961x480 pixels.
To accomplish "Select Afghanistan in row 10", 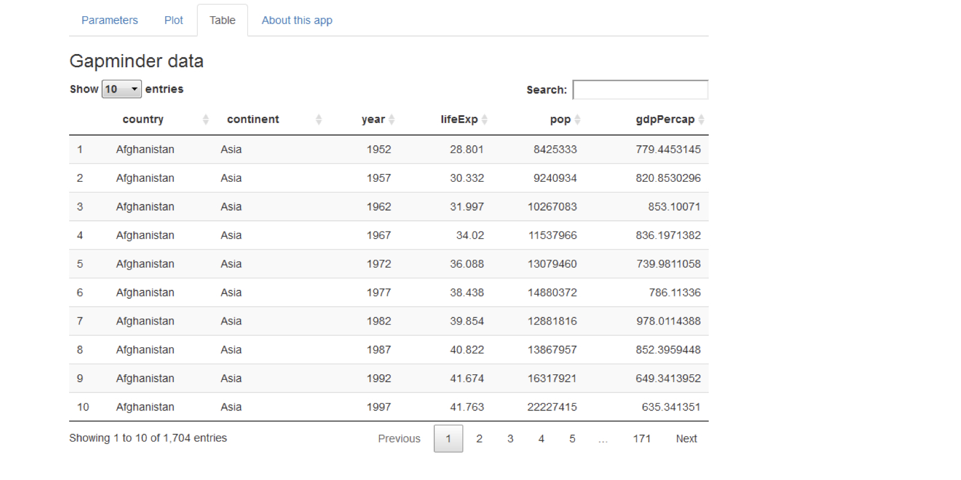I will click(x=145, y=407).
